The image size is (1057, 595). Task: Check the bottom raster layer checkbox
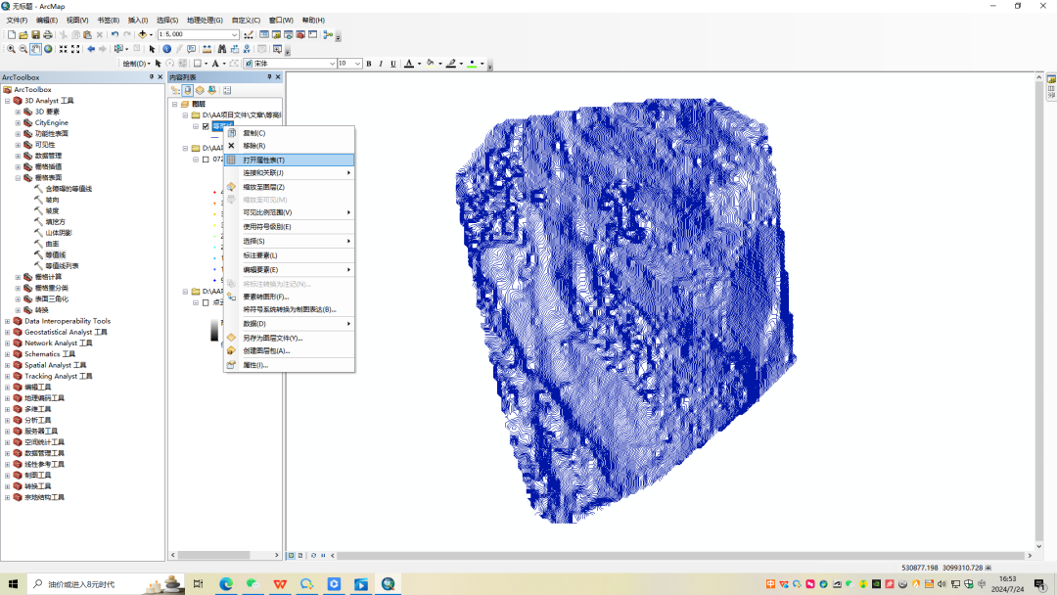point(206,303)
